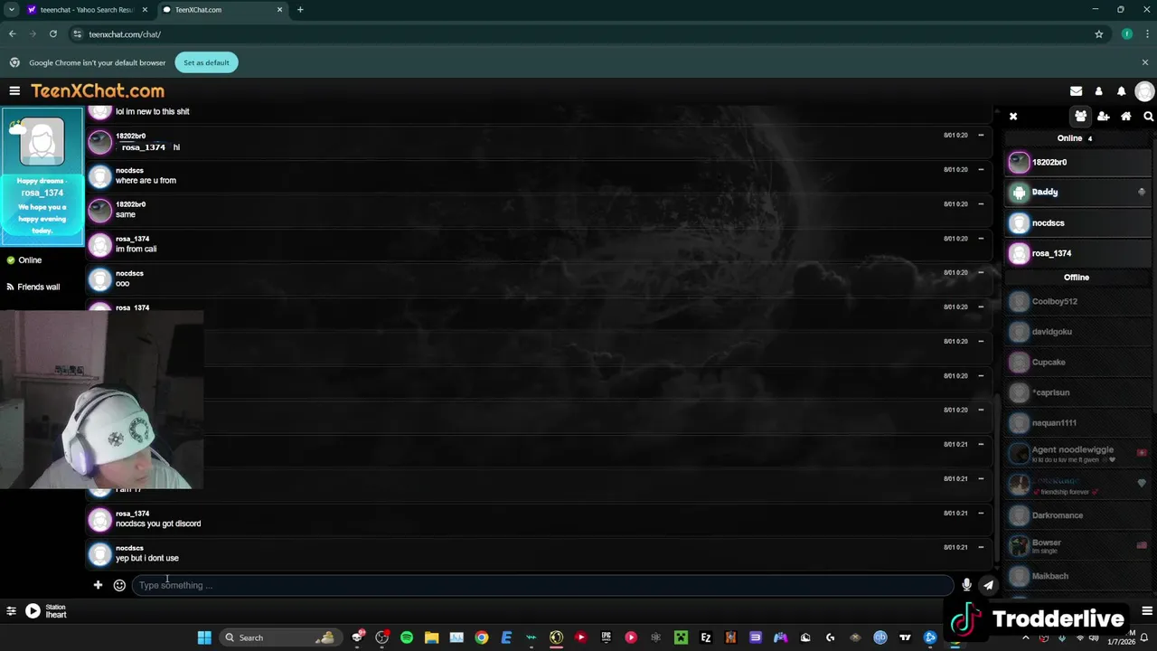Reload the page in Chrome

click(53, 34)
